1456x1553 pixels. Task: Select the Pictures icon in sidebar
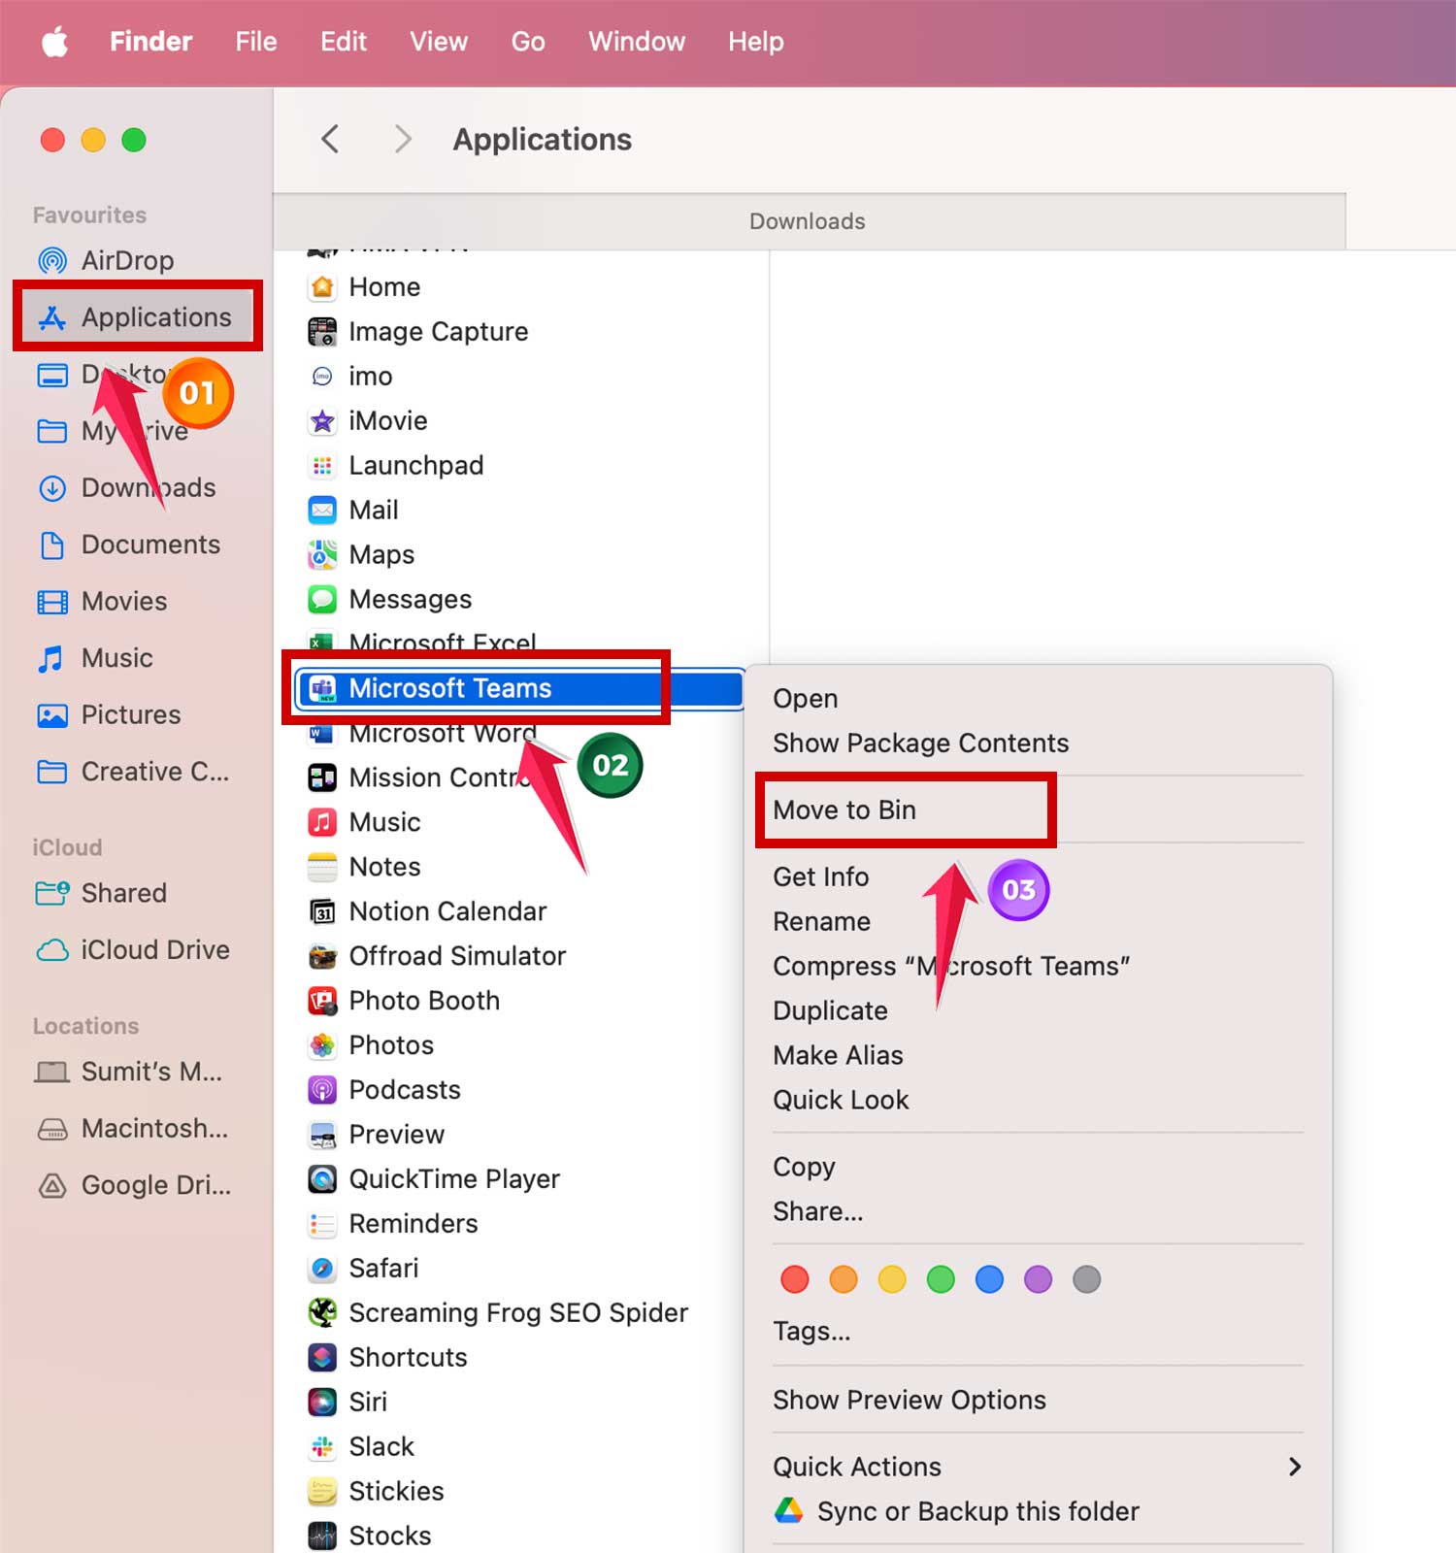(x=52, y=715)
